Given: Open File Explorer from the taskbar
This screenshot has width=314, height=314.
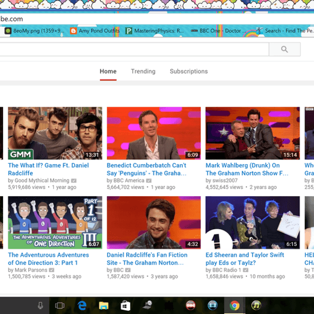Looking at the screenshot, I should pos(104,306).
